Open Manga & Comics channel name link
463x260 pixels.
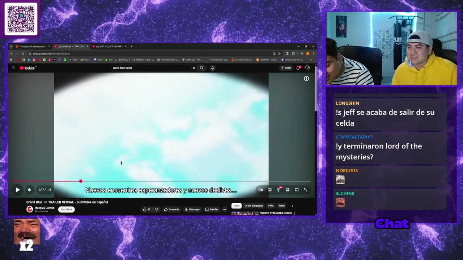point(44,208)
